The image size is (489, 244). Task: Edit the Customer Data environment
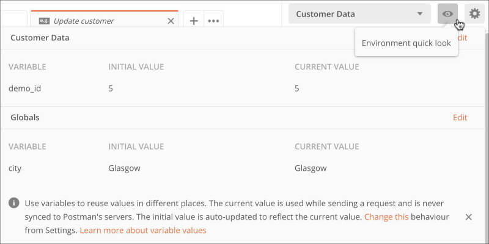[x=462, y=38]
